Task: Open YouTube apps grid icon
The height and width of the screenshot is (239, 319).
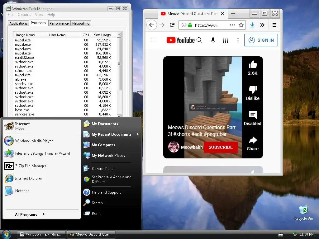Action: pyautogui.click(x=226, y=40)
